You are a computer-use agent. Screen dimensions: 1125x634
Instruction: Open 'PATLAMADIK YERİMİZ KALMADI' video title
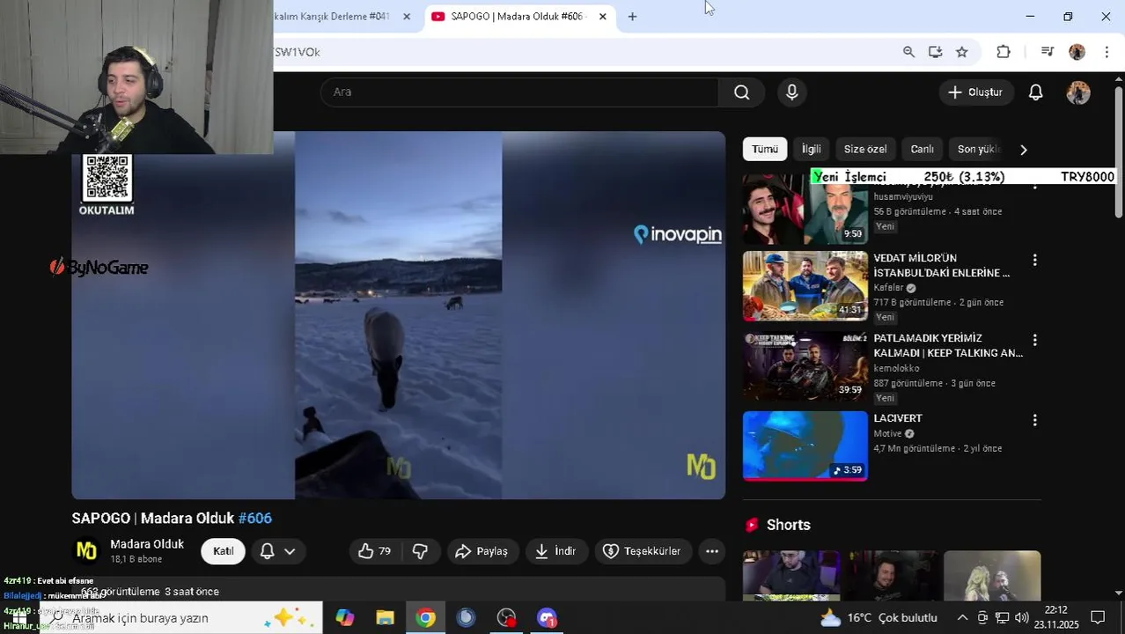coord(947,346)
